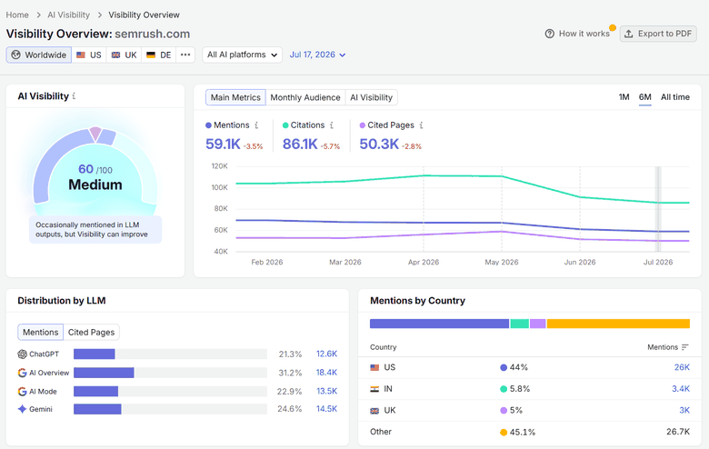Click the US flag in country table
Viewport: 709px width, 449px height.
pos(374,367)
